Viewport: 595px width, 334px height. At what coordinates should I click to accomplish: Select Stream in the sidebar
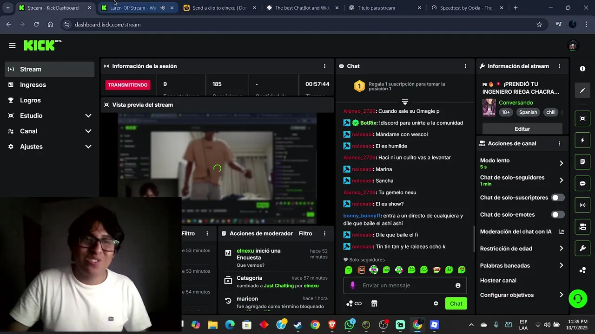(x=49, y=69)
